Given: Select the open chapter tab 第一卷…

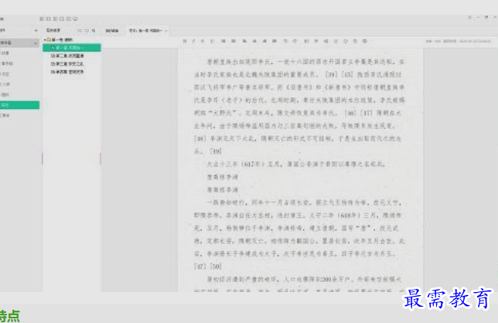Looking at the screenshot, I should 146,30.
